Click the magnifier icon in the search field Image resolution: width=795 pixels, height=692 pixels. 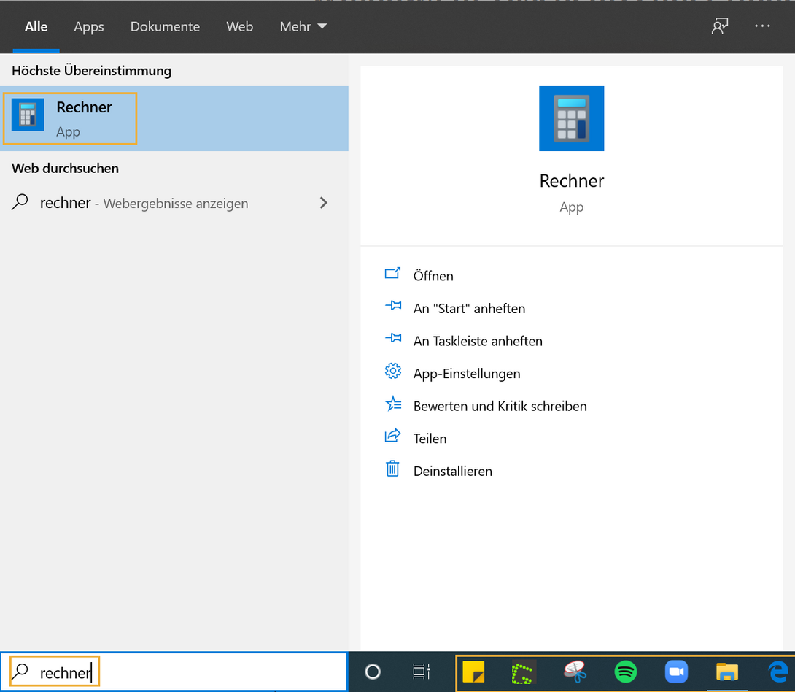(x=20, y=671)
